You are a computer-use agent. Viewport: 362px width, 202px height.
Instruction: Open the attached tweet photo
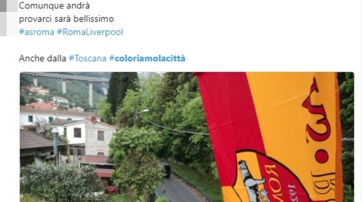(187, 137)
